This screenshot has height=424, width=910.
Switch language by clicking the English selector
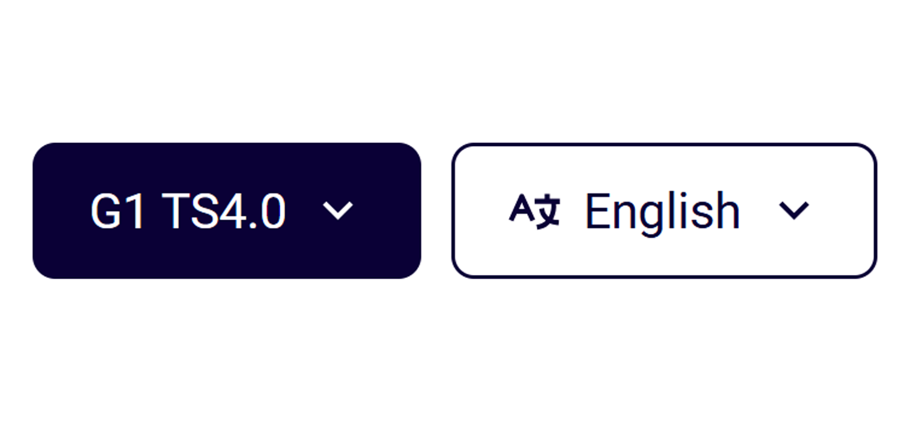coord(663,210)
